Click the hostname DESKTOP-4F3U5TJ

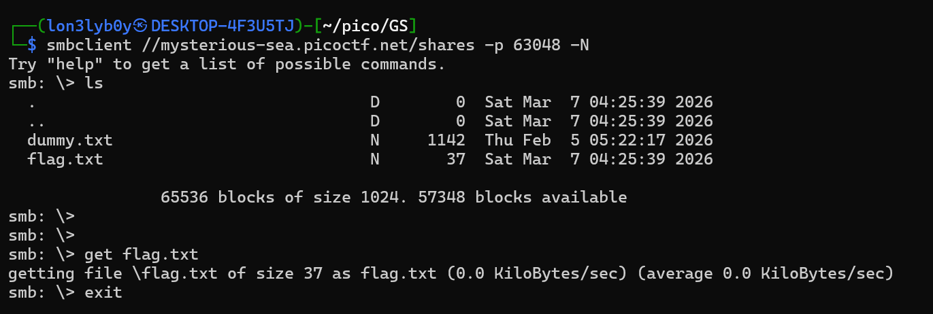223,26
